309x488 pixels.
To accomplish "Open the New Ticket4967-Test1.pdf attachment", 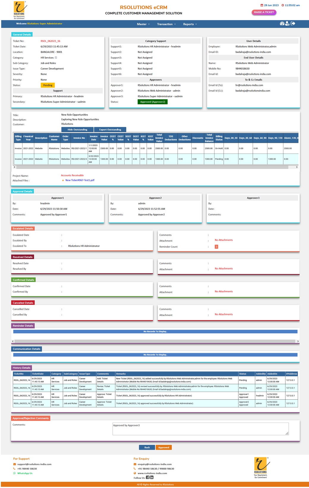I will 80,180.
